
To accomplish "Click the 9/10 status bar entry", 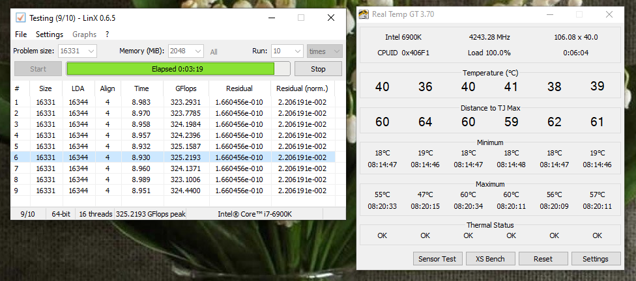I will [27, 214].
